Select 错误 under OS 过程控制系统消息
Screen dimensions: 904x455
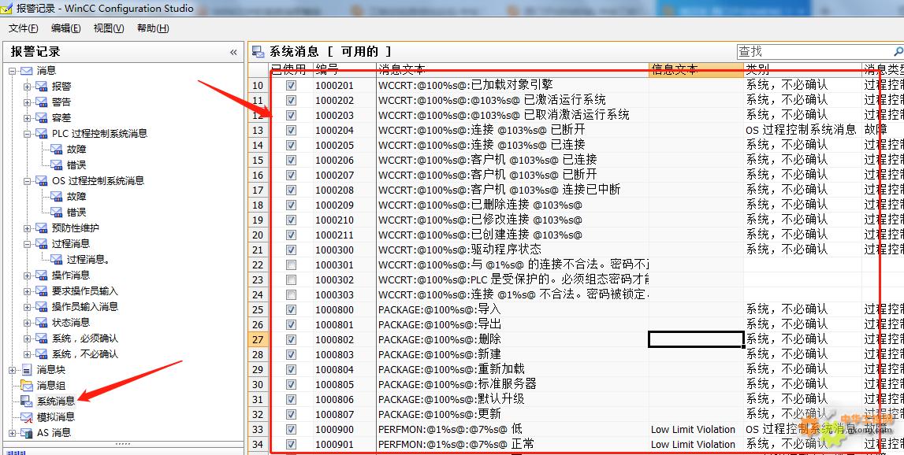click(76, 212)
